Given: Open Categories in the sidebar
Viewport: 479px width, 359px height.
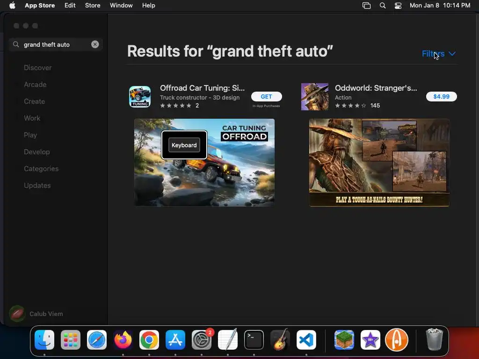Looking at the screenshot, I should tap(41, 168).
